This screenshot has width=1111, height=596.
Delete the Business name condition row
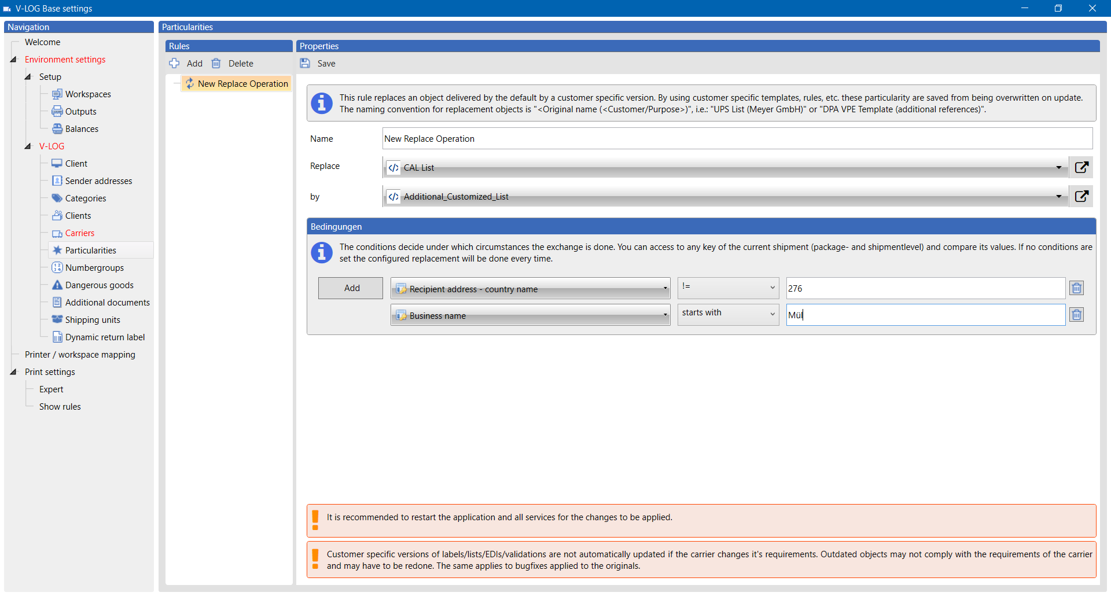point(1077,315)
